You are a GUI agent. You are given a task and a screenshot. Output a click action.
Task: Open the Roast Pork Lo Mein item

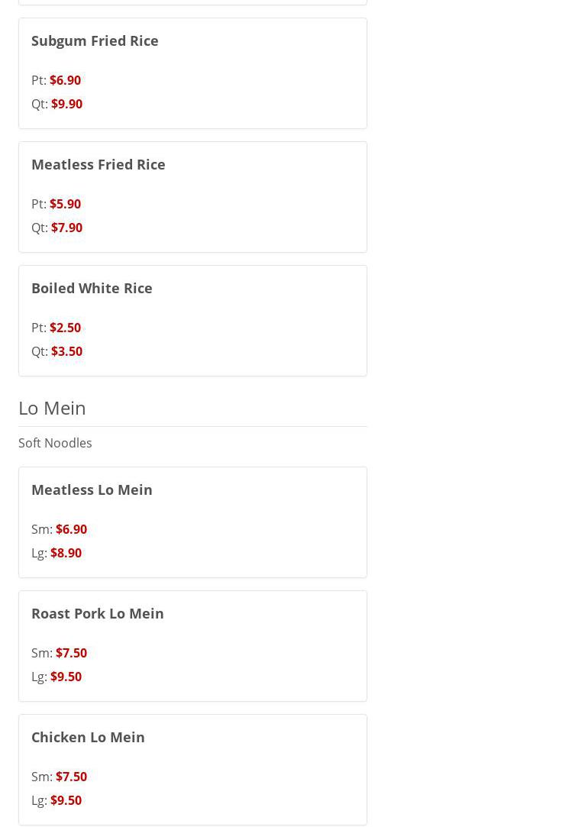coord(97,613)
